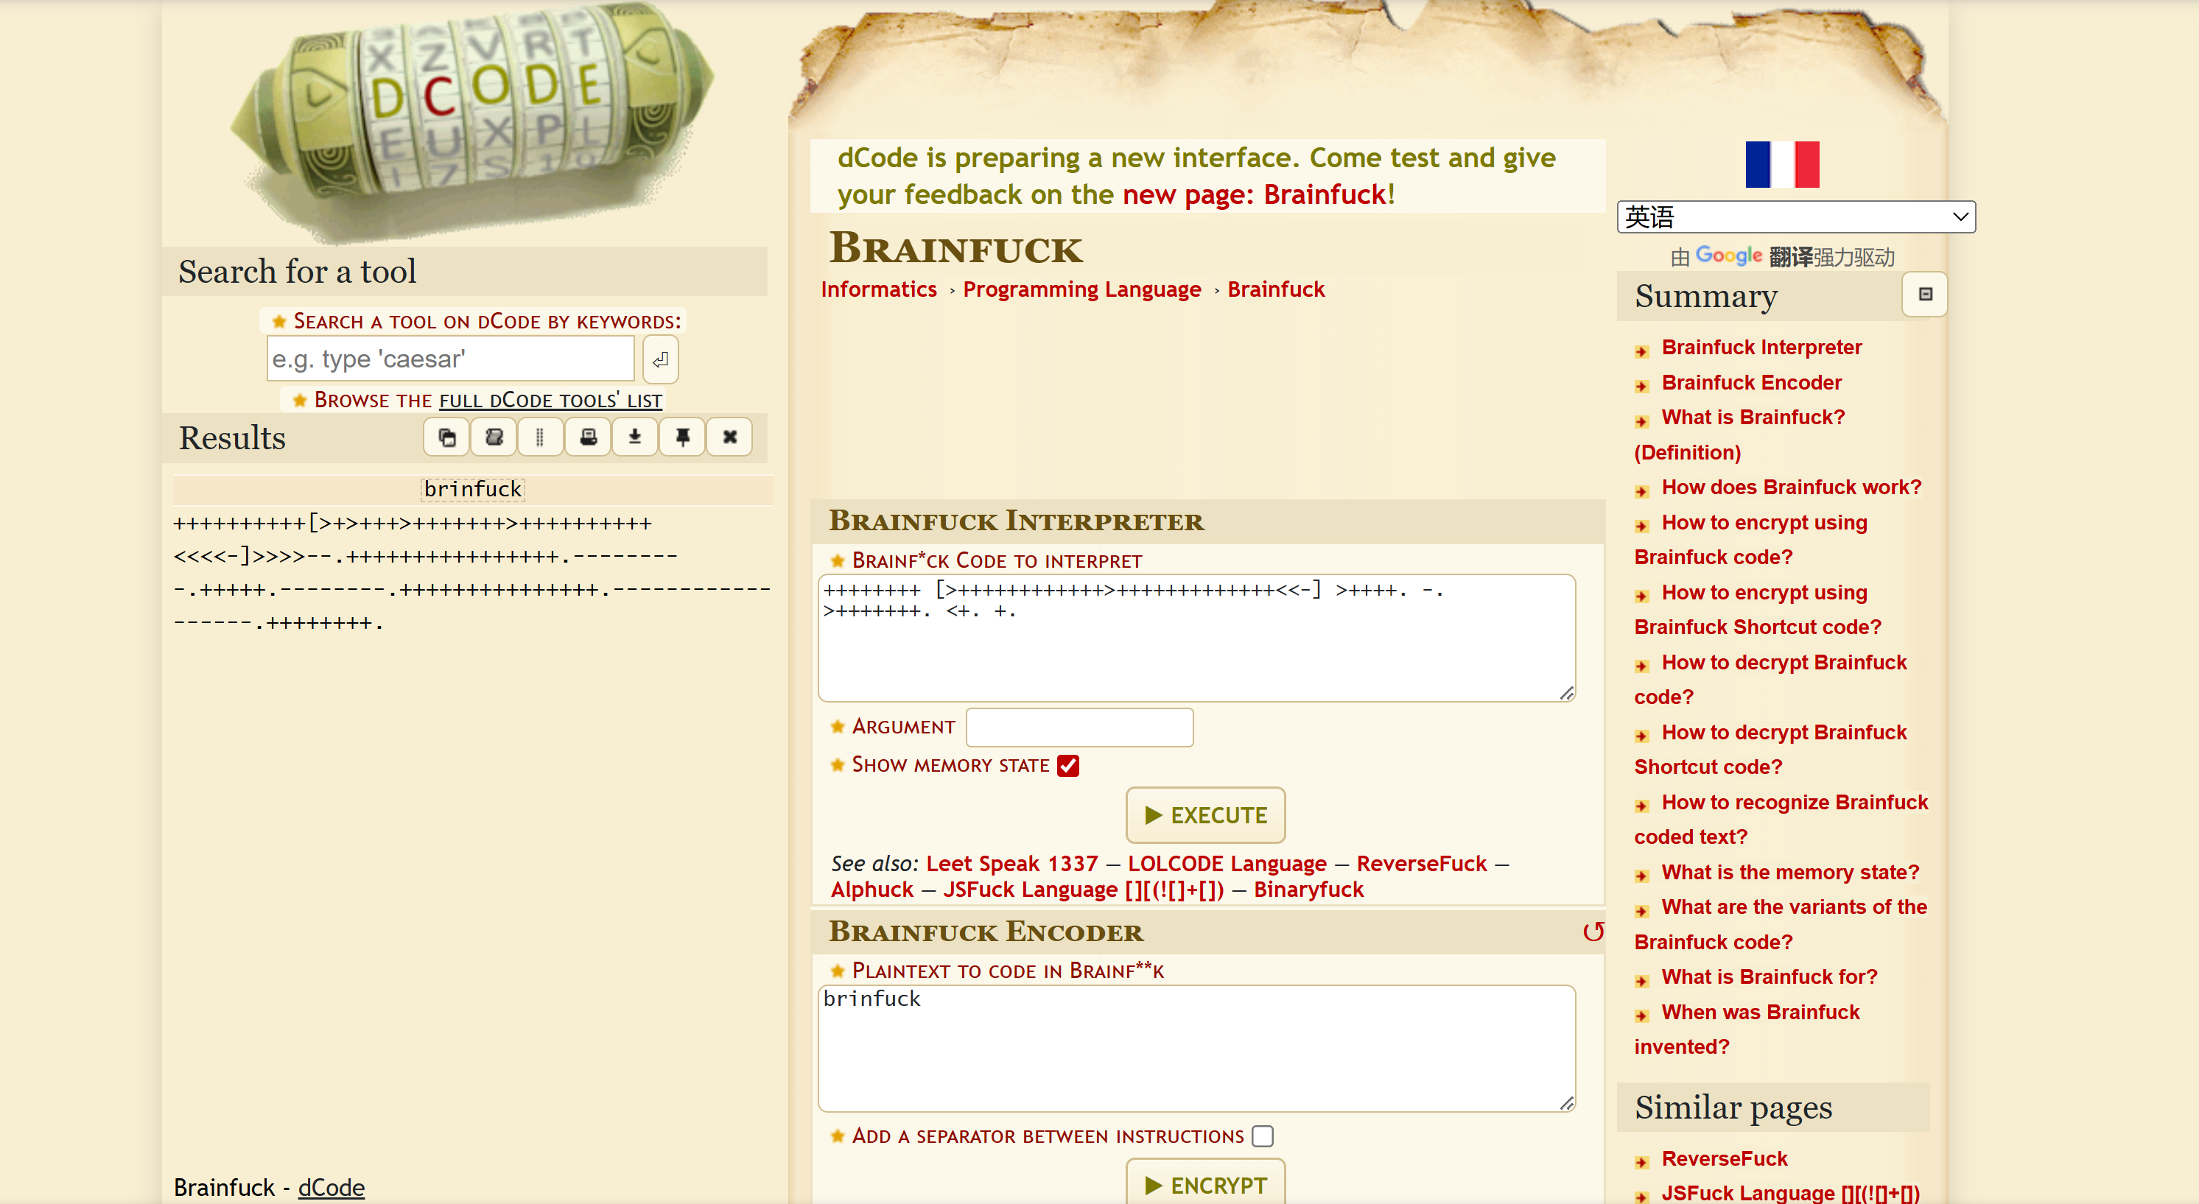Jump to Brainfuck Interpreter in Summary
Image resolution: width=2199 pixels, height=1204 pixels.
point(1761,348)
